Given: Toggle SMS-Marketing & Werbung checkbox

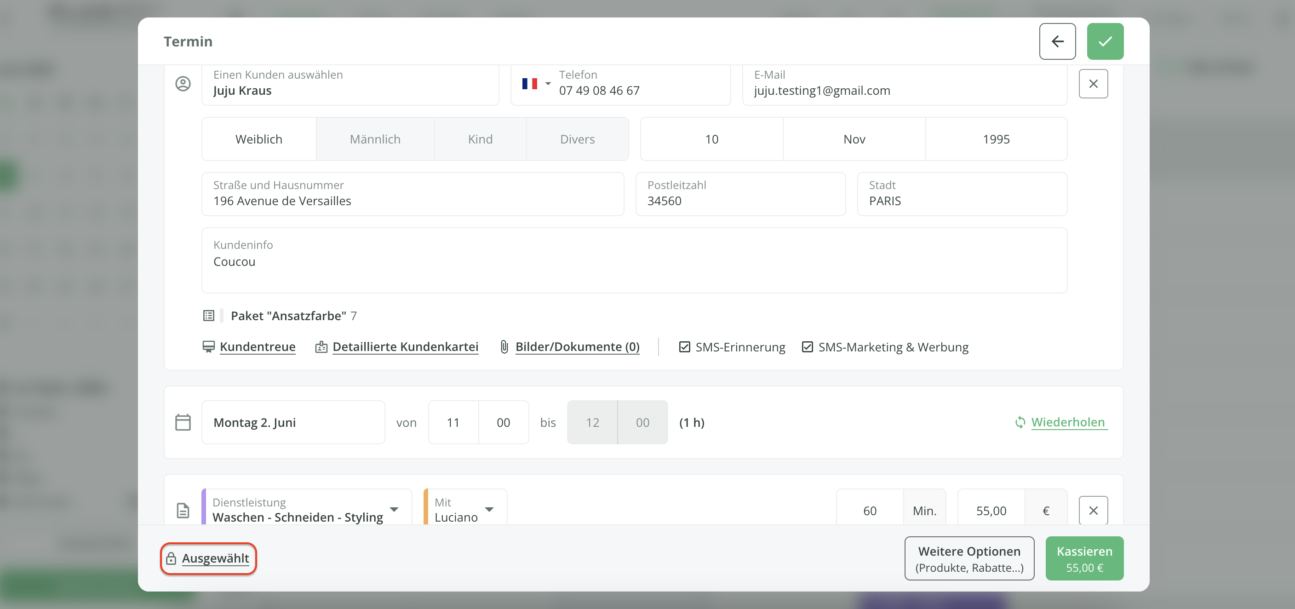Looking at the screenshot, I should pos(807,347).
